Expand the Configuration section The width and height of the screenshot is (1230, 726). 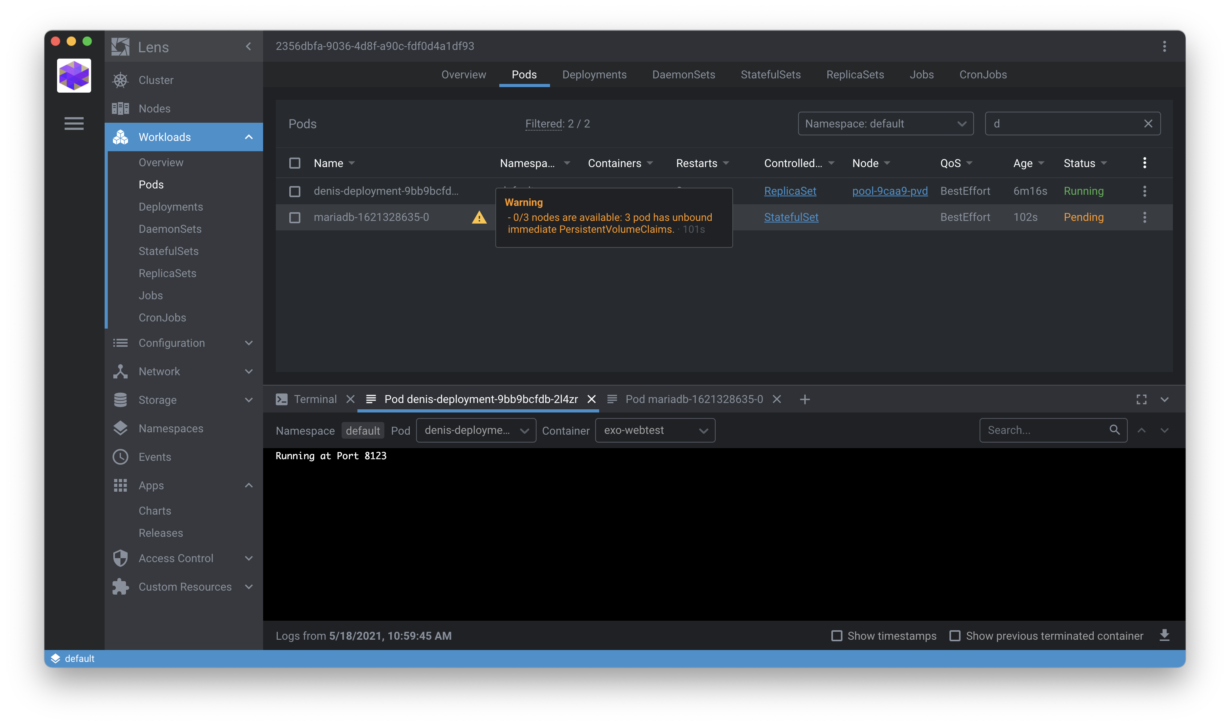pyautogui.click(x=249, y=343)
